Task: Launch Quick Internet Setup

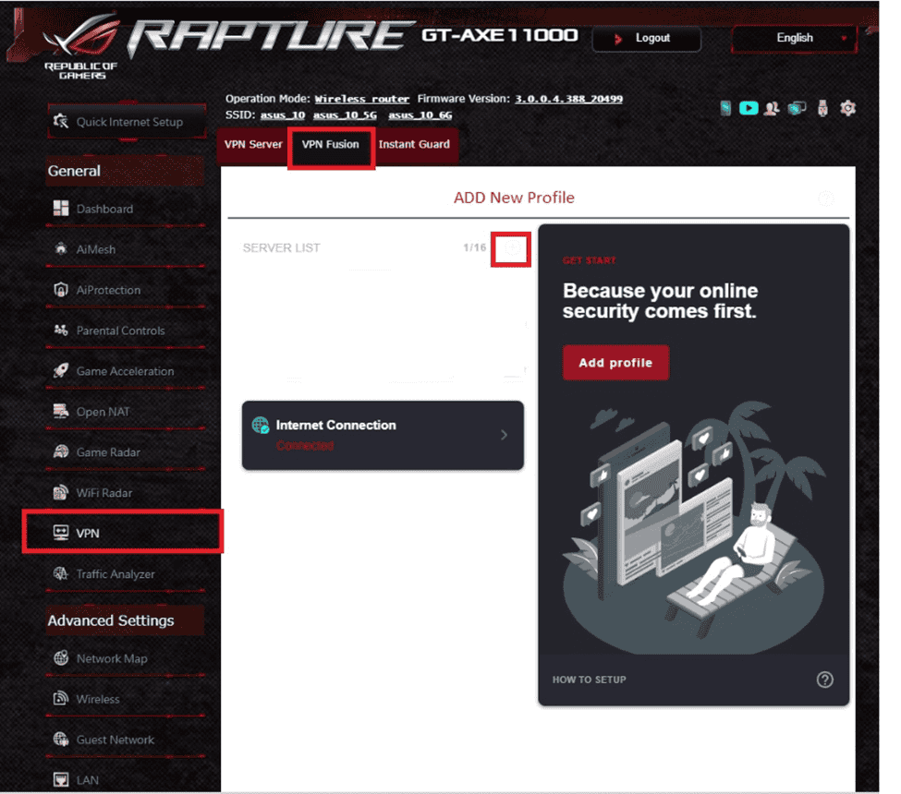Action: 127,122
